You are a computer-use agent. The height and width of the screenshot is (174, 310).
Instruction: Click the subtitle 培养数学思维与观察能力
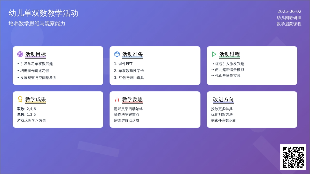[x=37, y=23]
